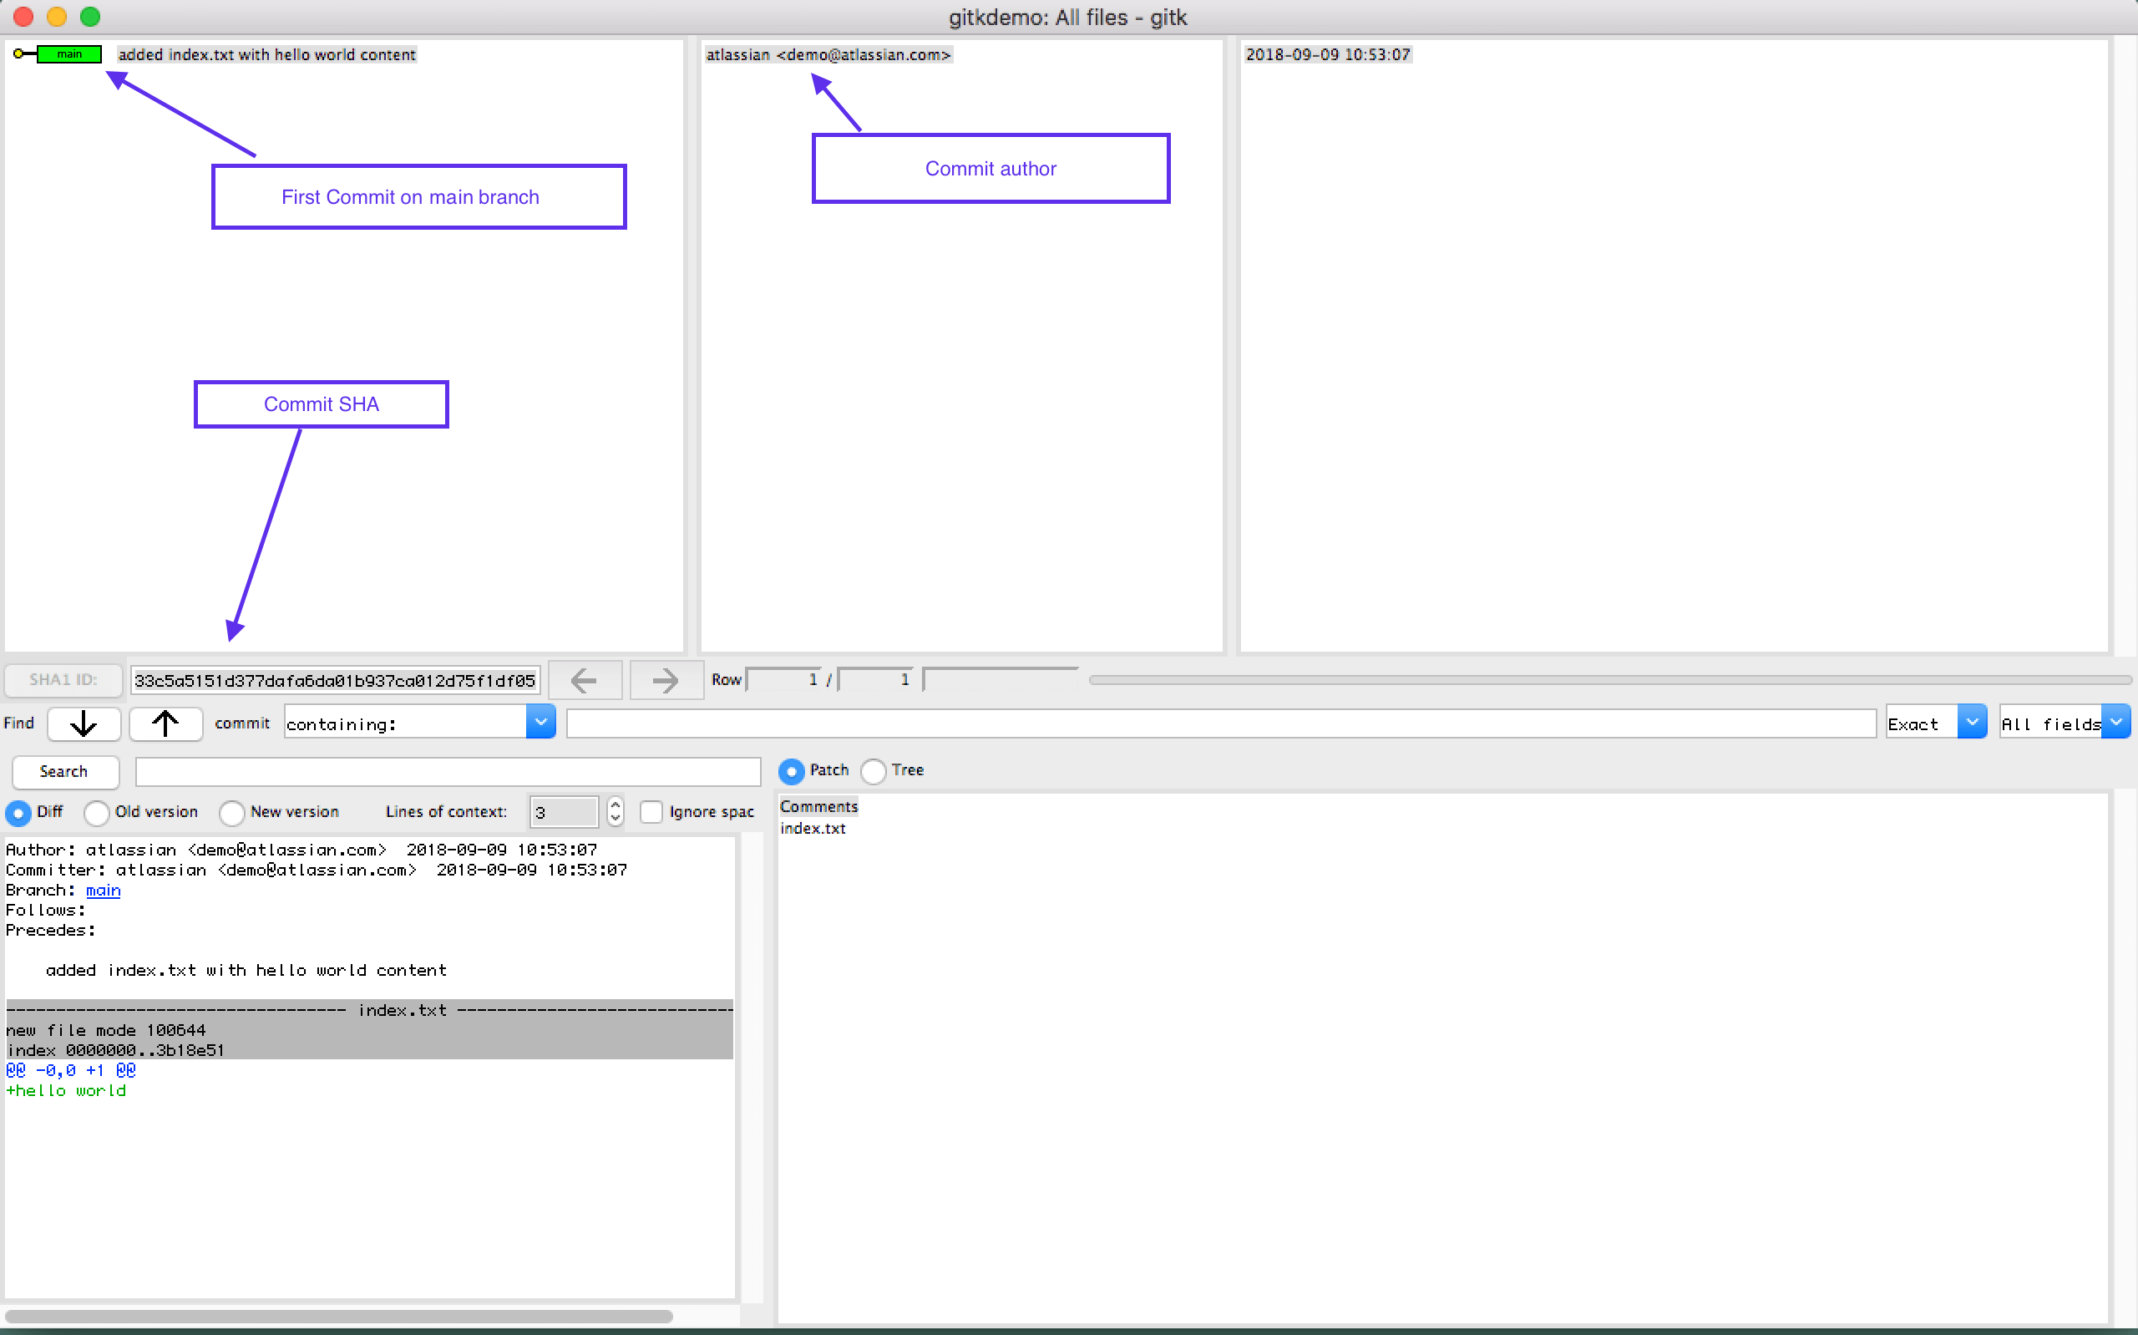Click the back arrow navigation button
Viewport: 2138px width, 1335px height.
[584, 680]
